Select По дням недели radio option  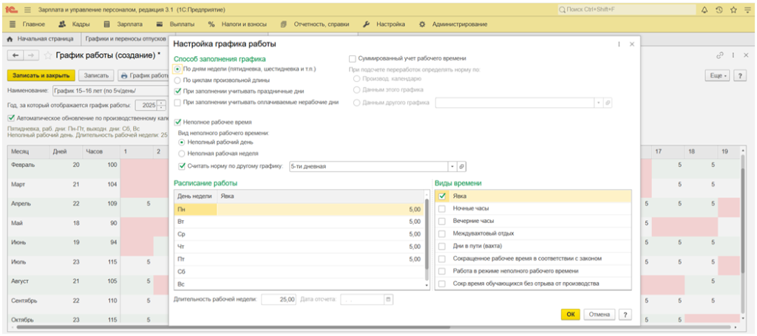(177, 69)
